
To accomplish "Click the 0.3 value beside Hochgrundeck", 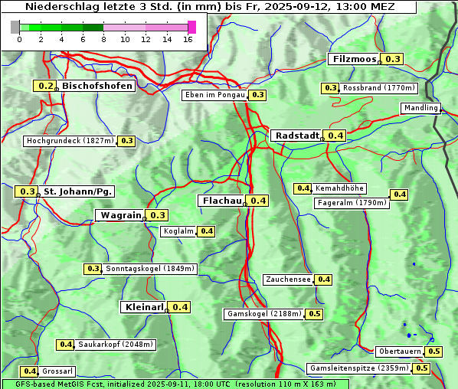I will click(126, 141).
